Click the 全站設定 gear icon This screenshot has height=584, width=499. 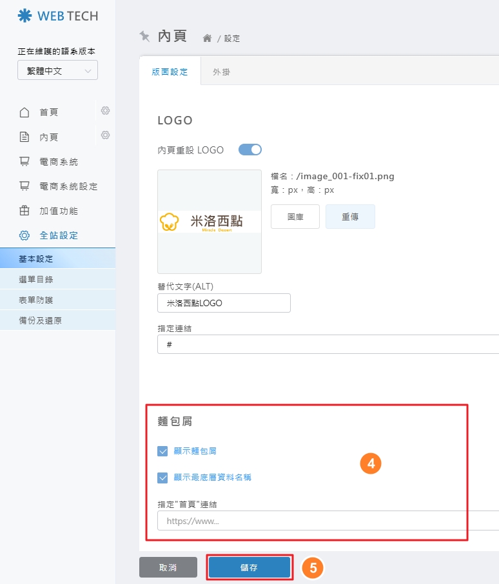point(24,235)
